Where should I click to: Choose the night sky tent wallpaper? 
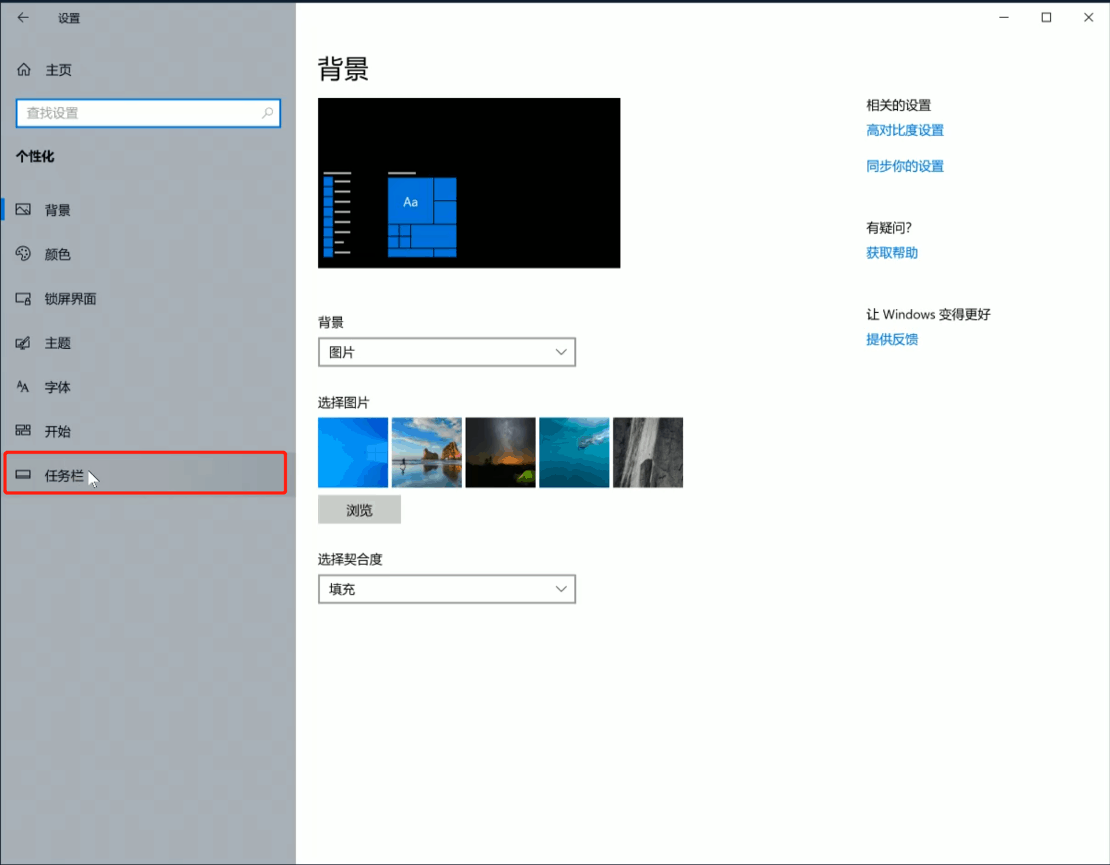click(500, 452)
